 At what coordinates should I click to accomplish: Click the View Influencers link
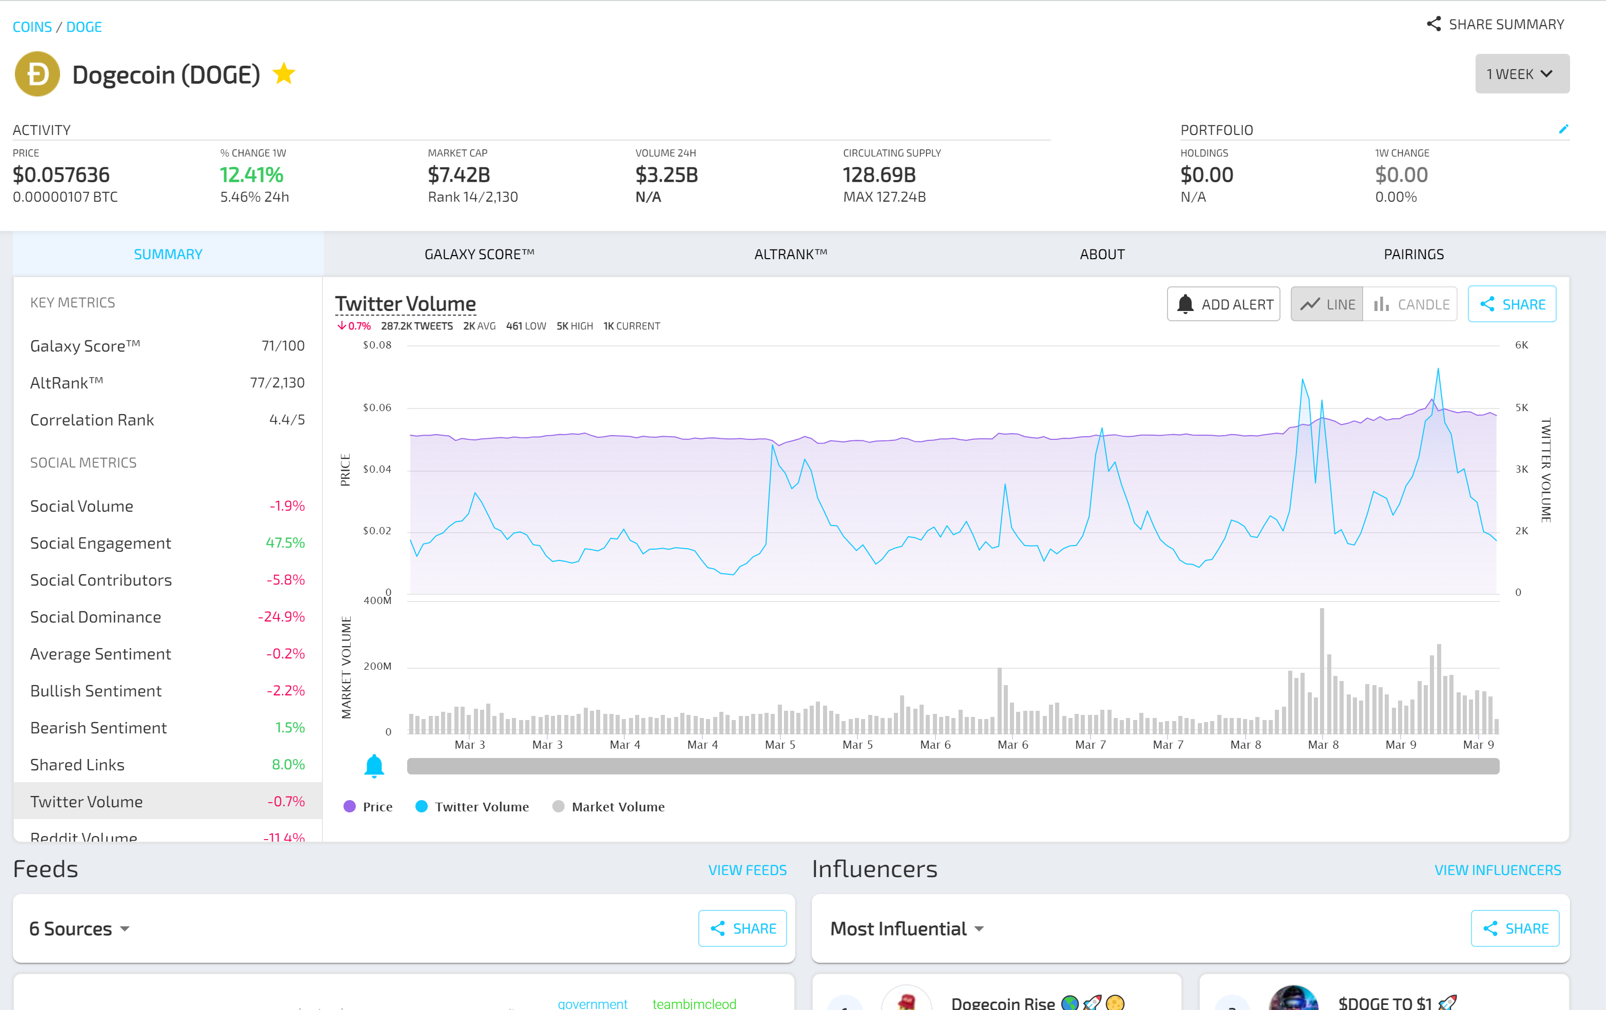(x=1497, y=870)
